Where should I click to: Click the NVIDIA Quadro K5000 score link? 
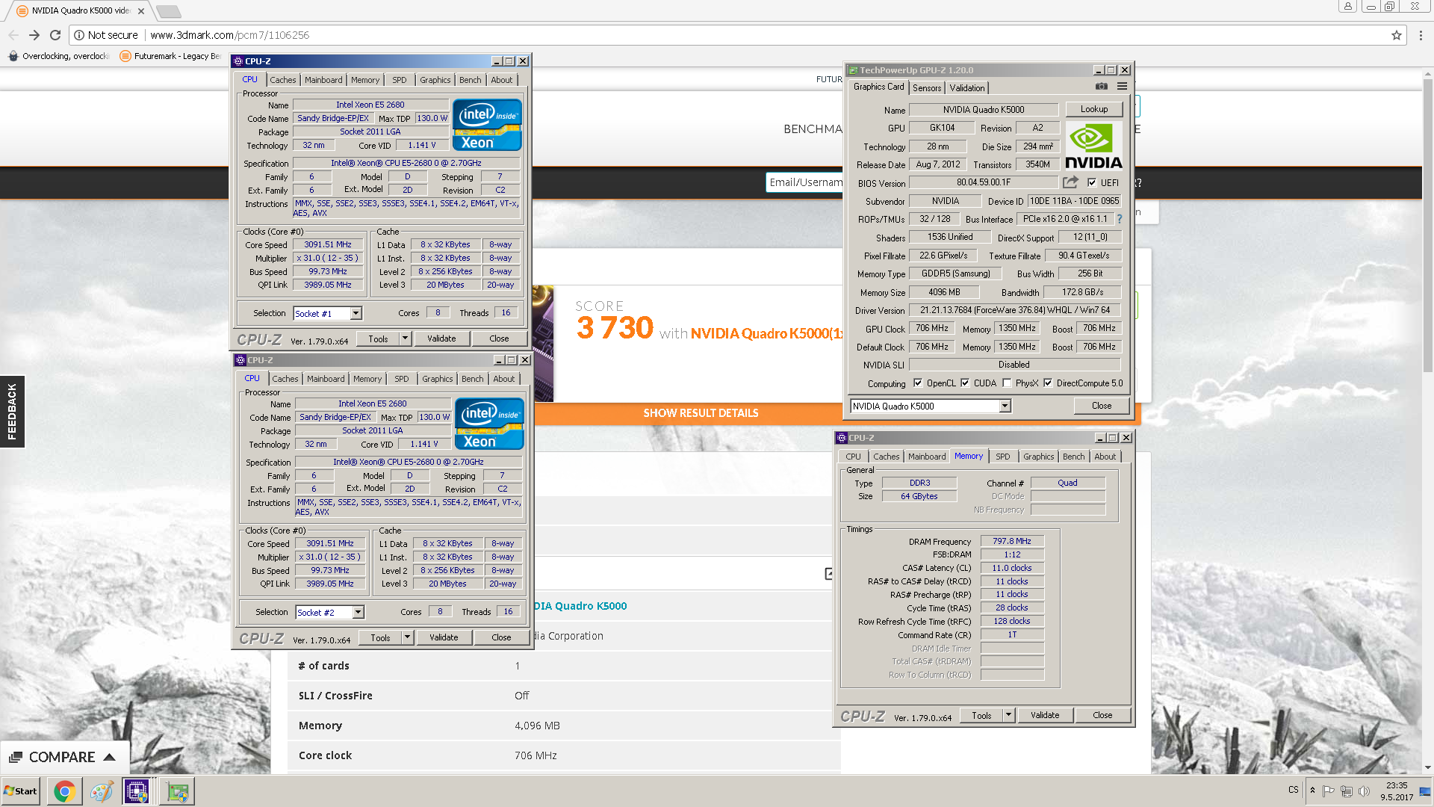(766, 333)
